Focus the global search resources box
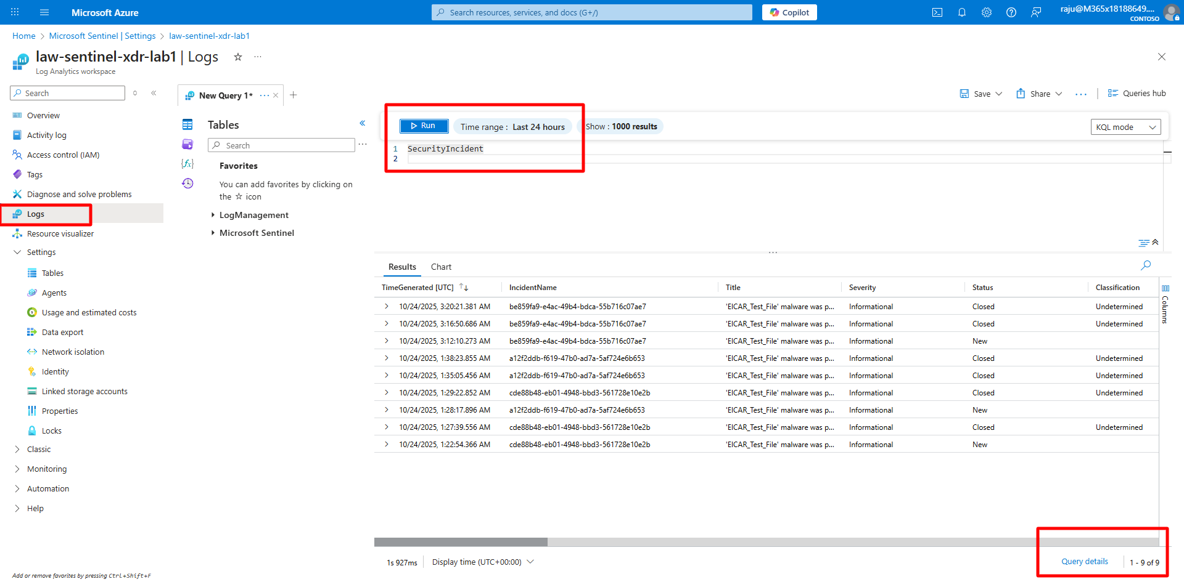 coord(592,12)
